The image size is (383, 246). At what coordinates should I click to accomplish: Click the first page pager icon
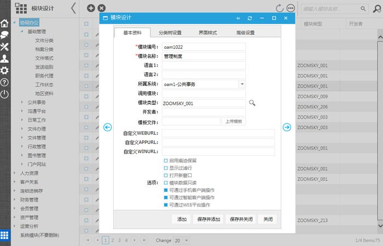coord(88,240)
